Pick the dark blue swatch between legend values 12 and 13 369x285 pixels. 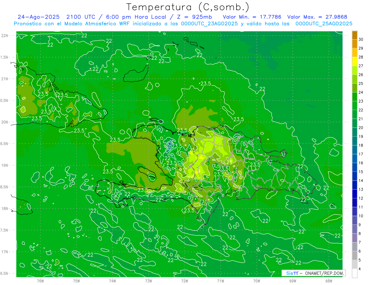(x=355, y=194)
